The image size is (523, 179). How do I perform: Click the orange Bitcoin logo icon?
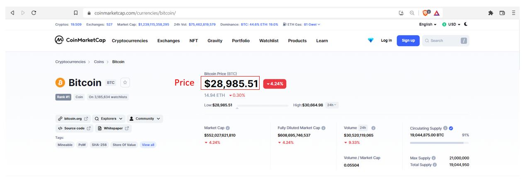60,83
